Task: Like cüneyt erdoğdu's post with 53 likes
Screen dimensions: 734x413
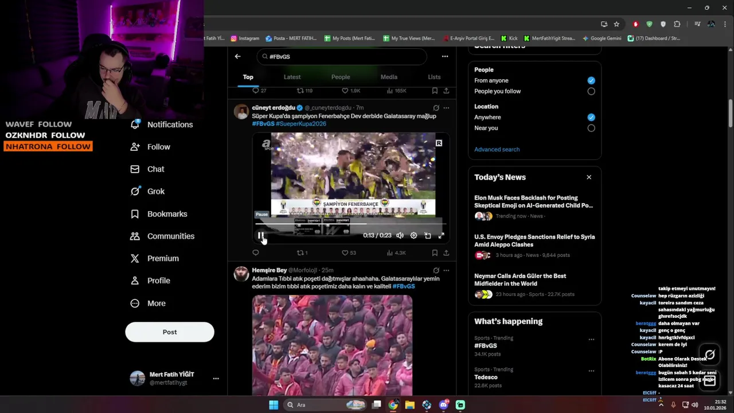Action: click(349, 252)
